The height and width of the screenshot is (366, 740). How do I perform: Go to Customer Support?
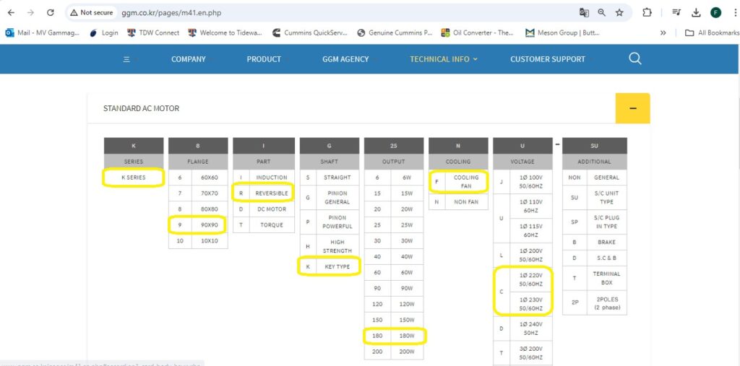click(548, 59)
